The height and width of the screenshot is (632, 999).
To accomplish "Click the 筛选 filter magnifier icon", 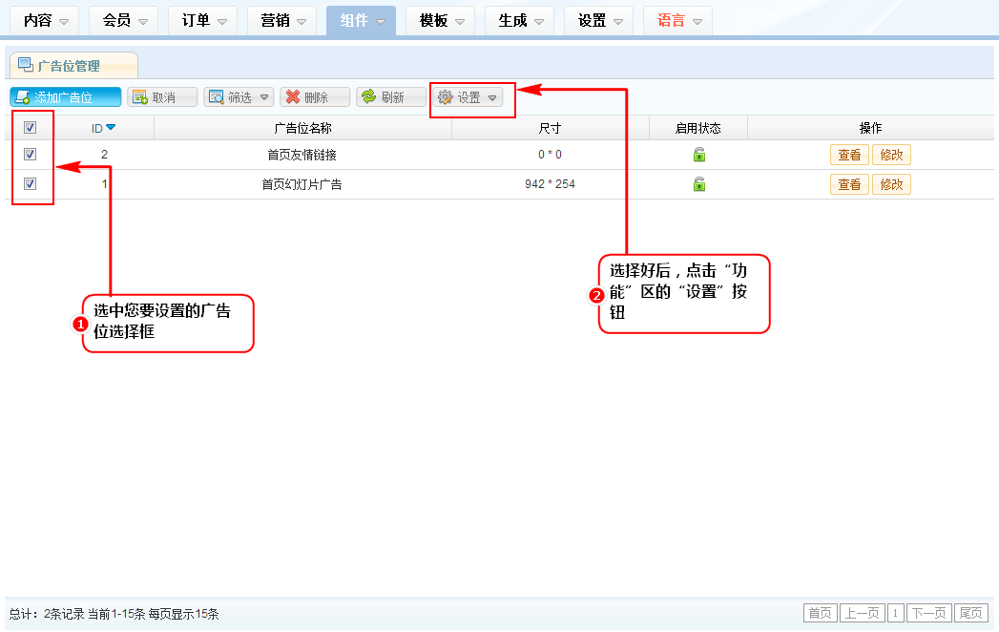I will click(x=216, y=97).
